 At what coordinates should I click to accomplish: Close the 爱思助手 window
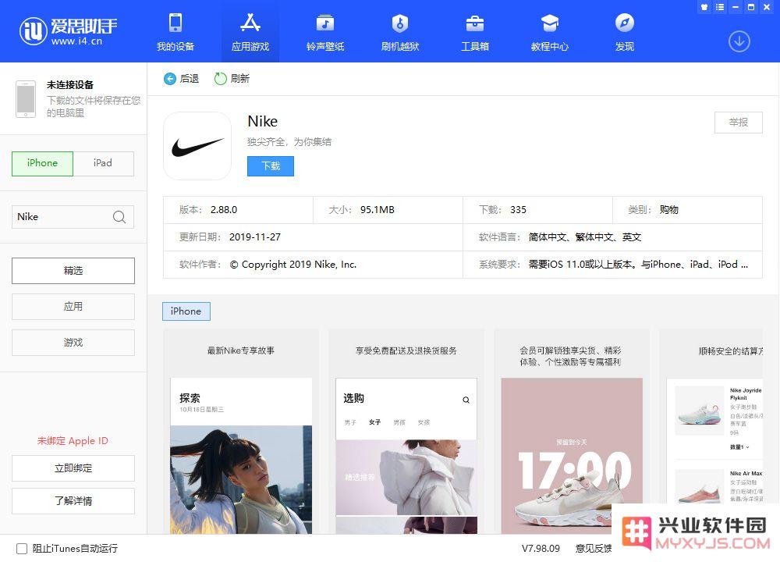(x=767, y=7)
